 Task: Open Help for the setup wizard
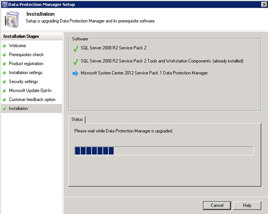click(247, 205)
